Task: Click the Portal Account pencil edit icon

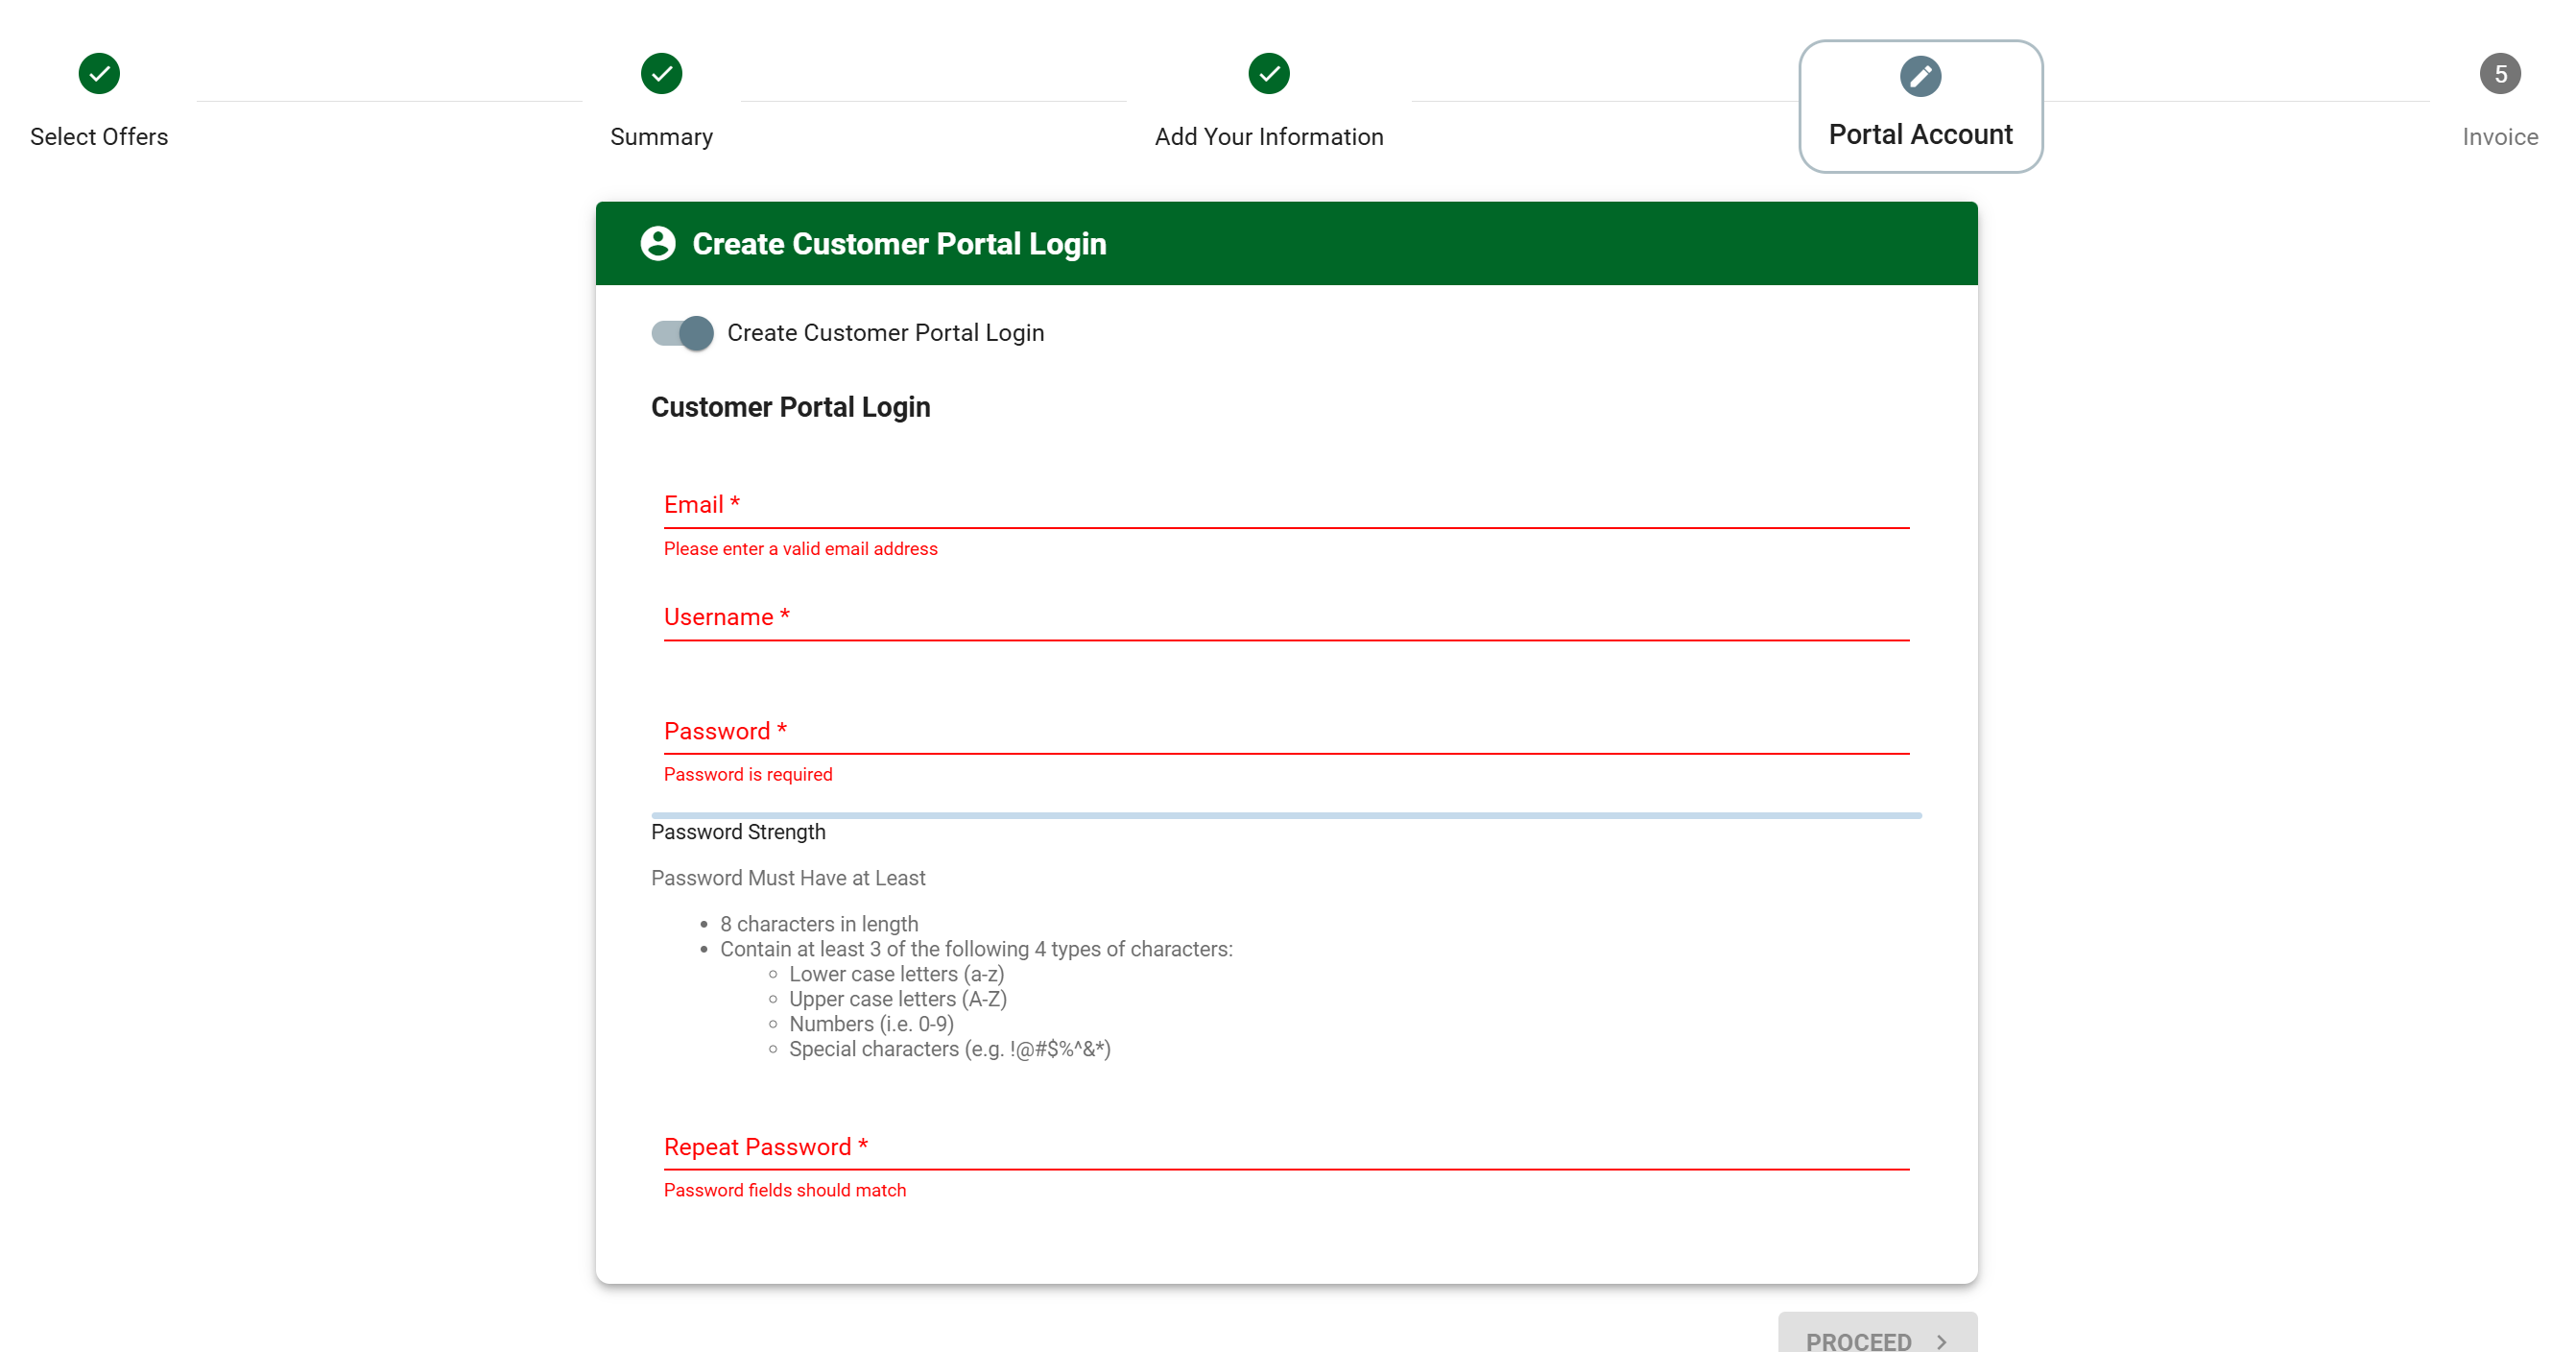Action: coord(1920,76)
